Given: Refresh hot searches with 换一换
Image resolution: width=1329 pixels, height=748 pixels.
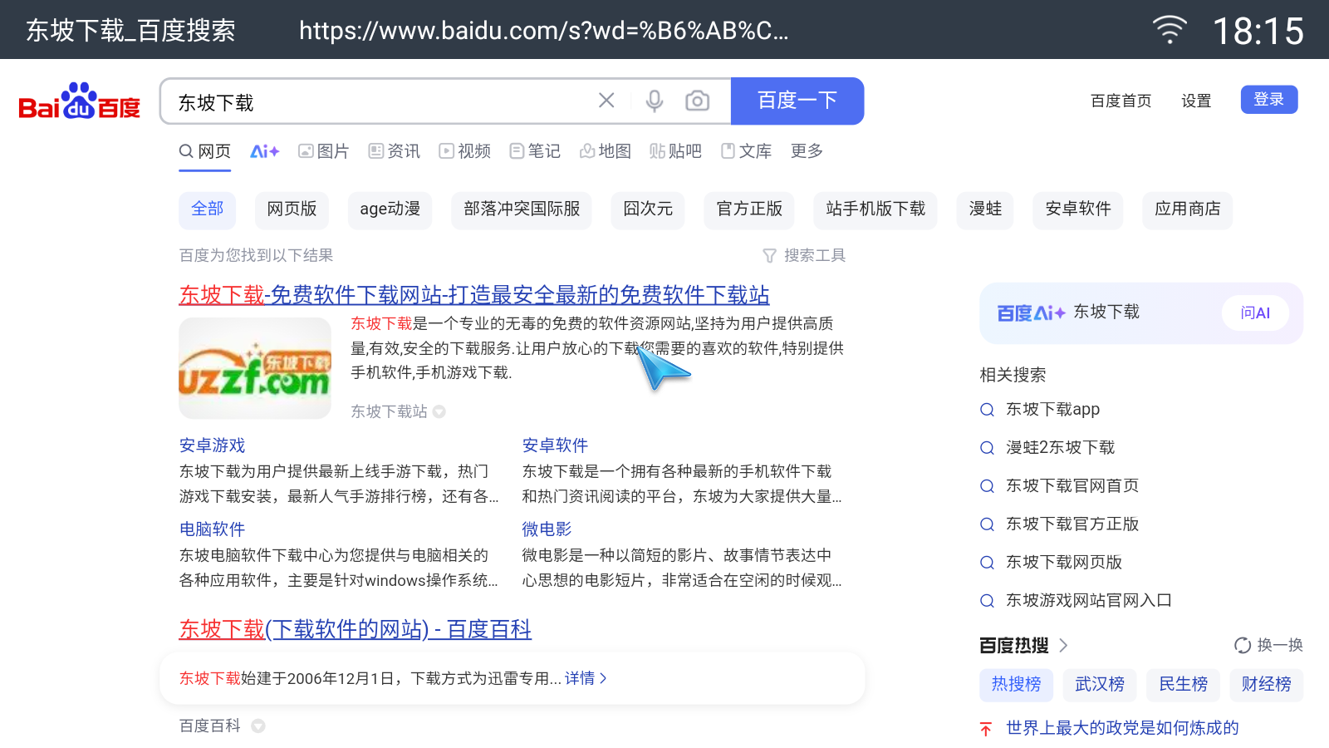Looking at the screenshot, I should [x=1268, y=646].
